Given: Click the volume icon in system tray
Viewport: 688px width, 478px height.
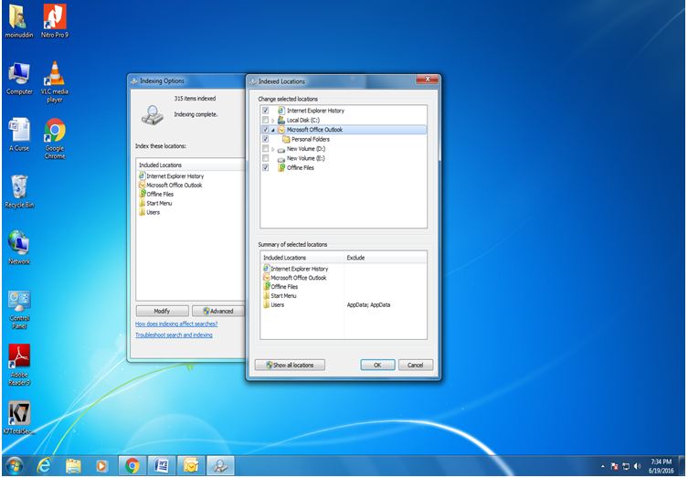Looking at the screenshot, I should coord(637,466).
